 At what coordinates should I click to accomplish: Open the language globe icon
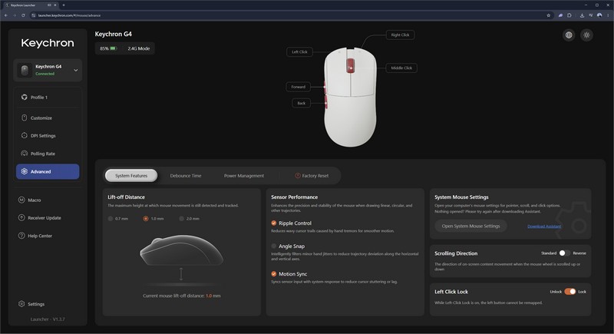point(569,35)
